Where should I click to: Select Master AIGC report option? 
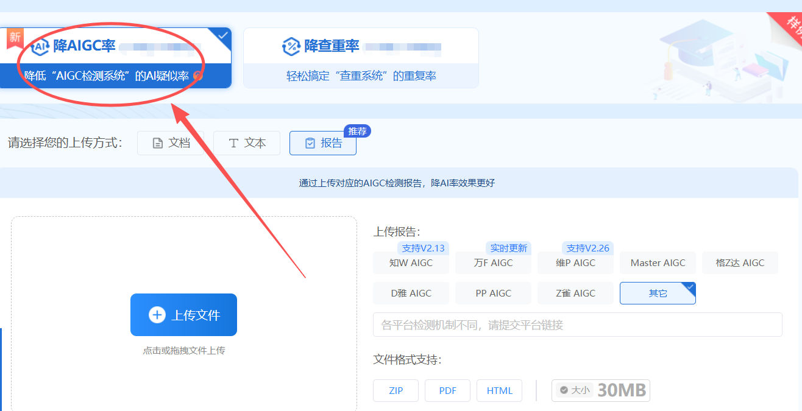658,263
